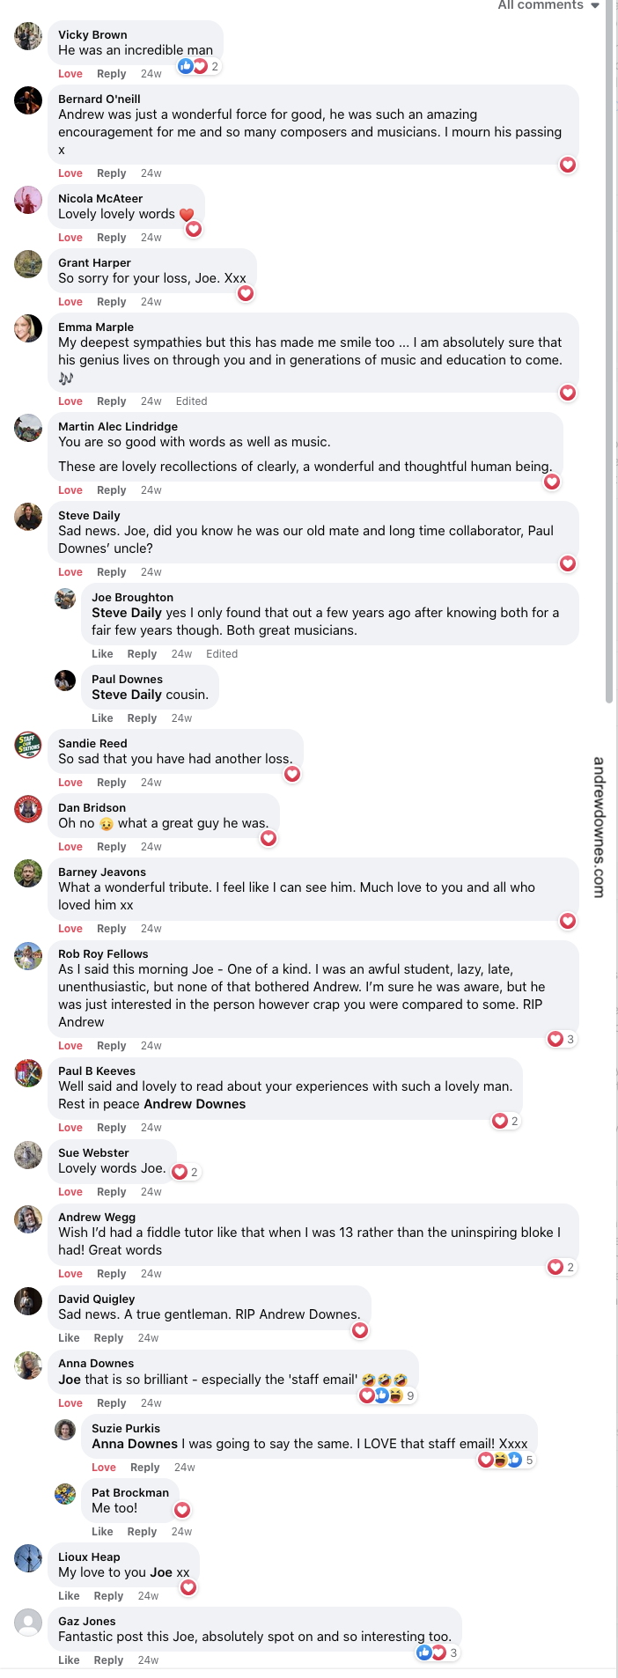Click the love reaction below Bernard O'neill's comment
The height and width of the screenshot is (1678, 618).
568,165
